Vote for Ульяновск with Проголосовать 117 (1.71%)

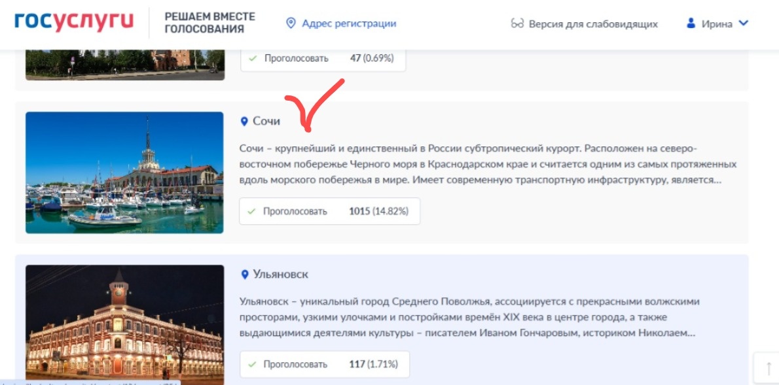tap(325, 365)
